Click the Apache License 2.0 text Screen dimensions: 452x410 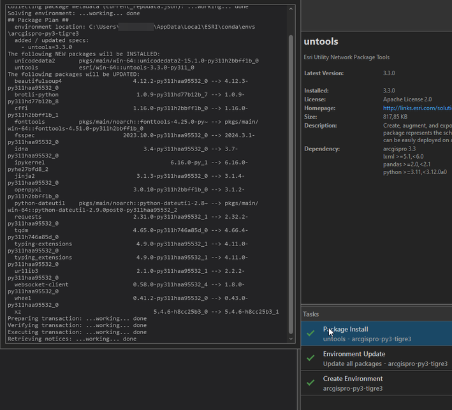coord(407,99)
